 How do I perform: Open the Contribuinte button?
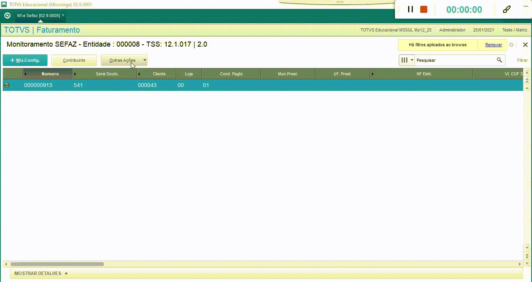pos(74,60)
